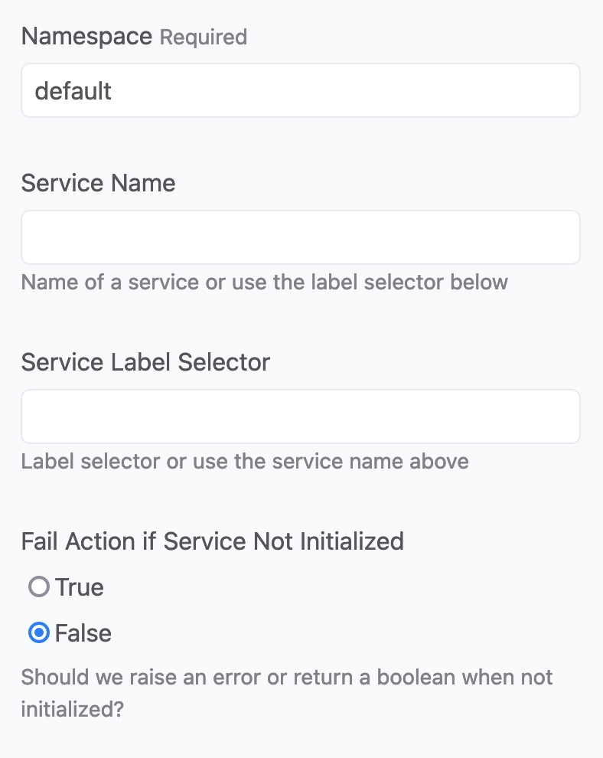603x758 pixels.
Task: Select the True radio button
Action: pyautogui.click(x=39, y=586)
